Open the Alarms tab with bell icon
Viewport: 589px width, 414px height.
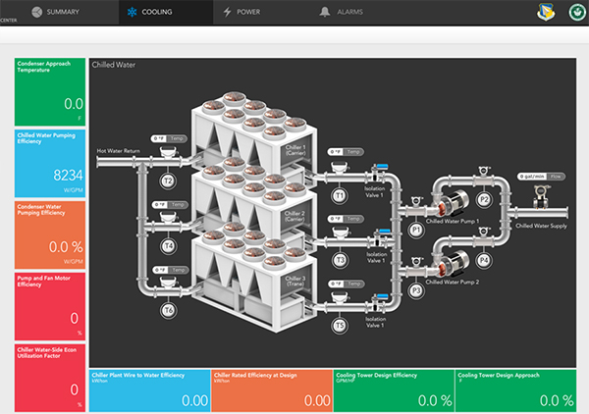point(345,12)
